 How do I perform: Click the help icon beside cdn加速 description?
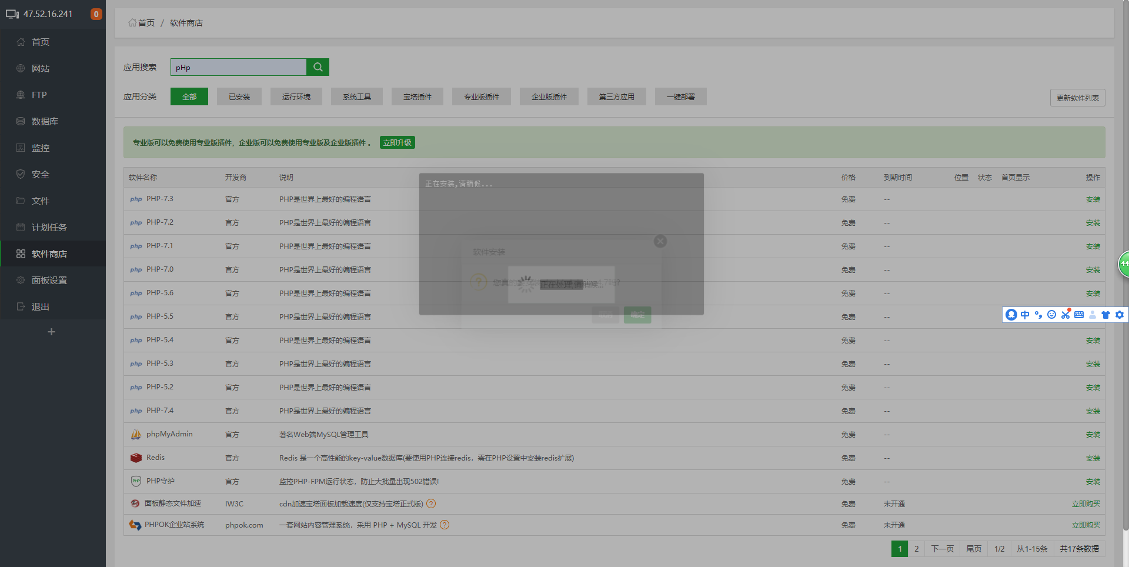point(431,503)
